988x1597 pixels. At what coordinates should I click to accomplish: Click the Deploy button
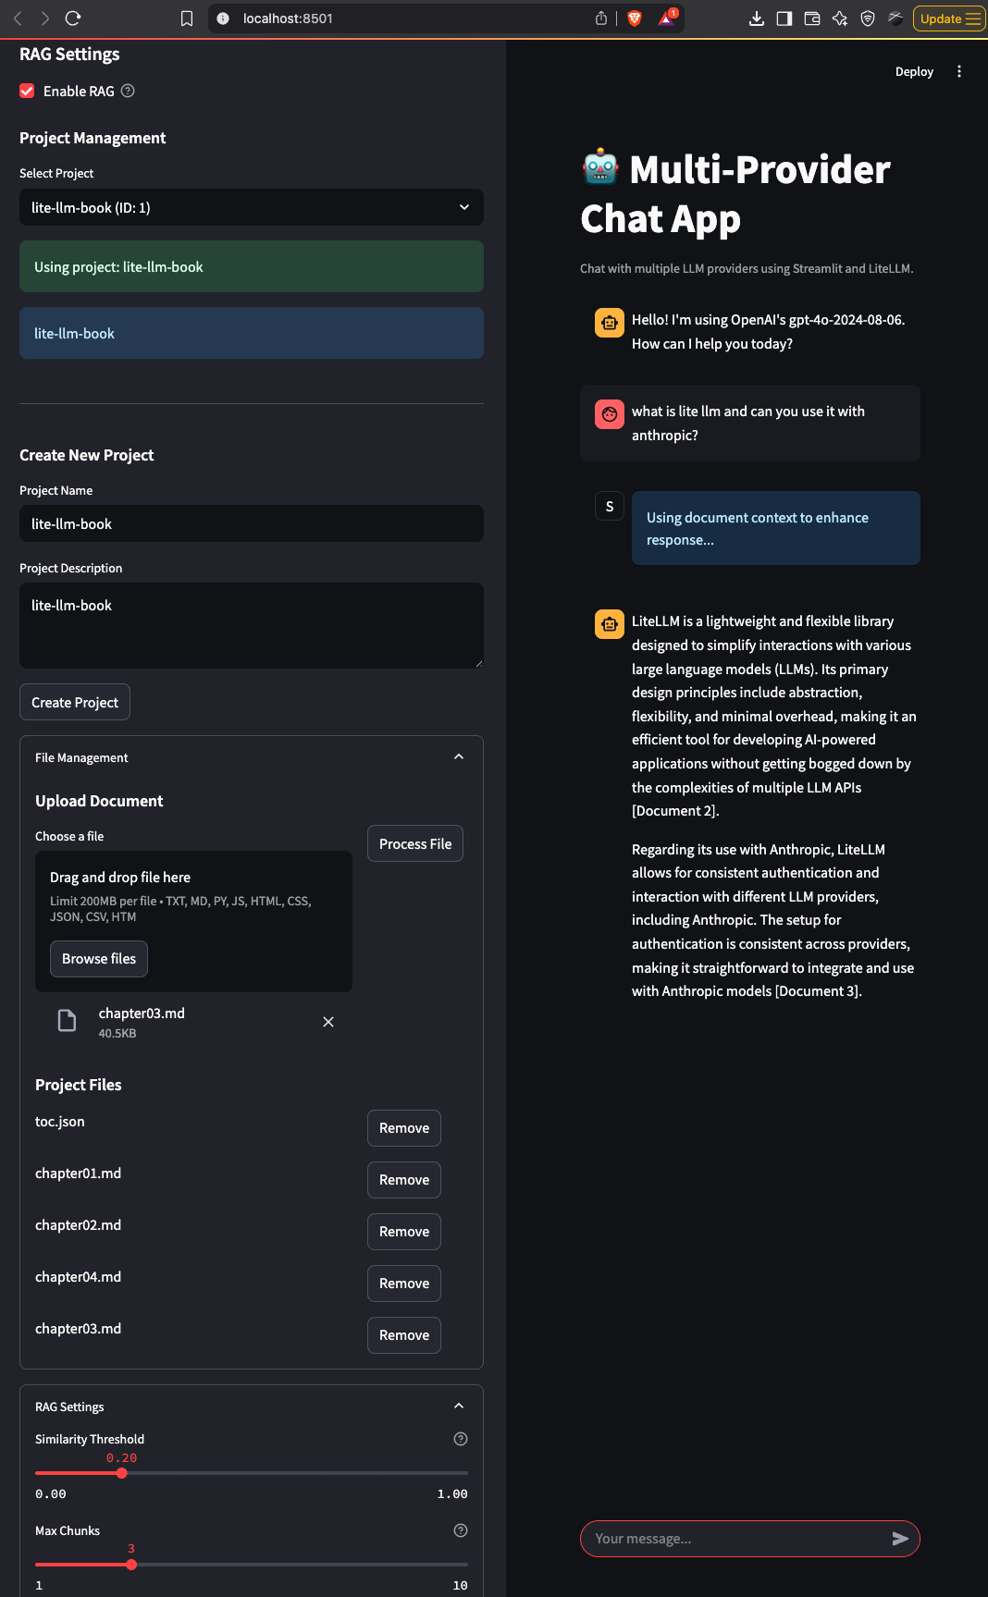click(914, 71)
